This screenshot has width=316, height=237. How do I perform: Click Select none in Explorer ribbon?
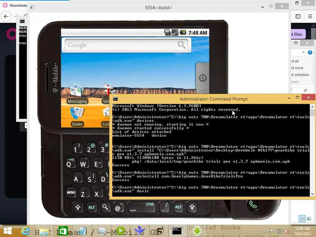click(297, 68)
